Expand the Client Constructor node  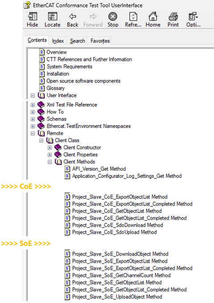click(x=50, y=148)
